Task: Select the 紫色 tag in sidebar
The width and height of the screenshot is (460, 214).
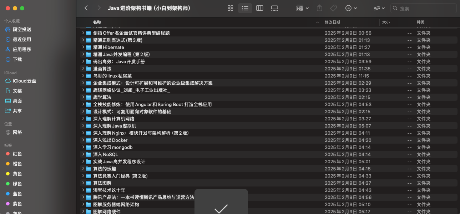Action: coord(13,204)
